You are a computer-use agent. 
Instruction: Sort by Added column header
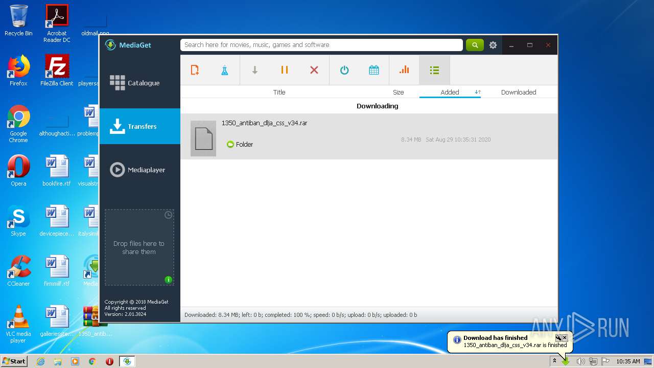point(450,93)
